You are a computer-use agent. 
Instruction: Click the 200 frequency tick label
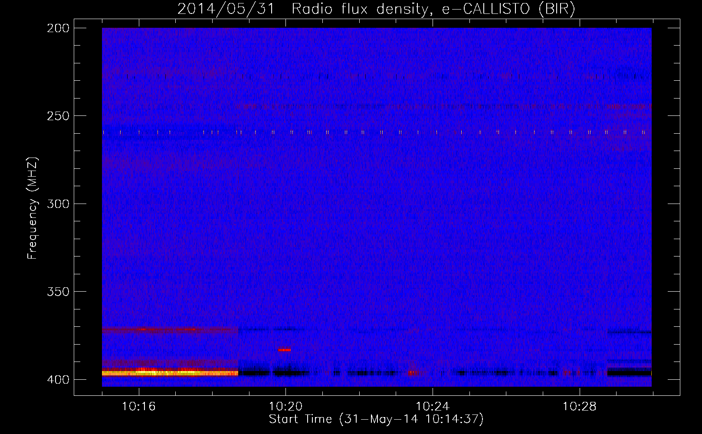pos(58,28)
